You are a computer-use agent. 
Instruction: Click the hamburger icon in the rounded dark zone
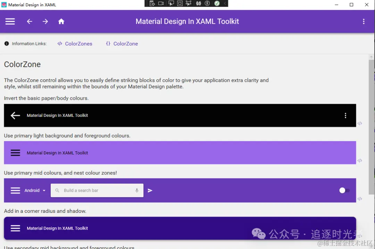coord(15,228)
